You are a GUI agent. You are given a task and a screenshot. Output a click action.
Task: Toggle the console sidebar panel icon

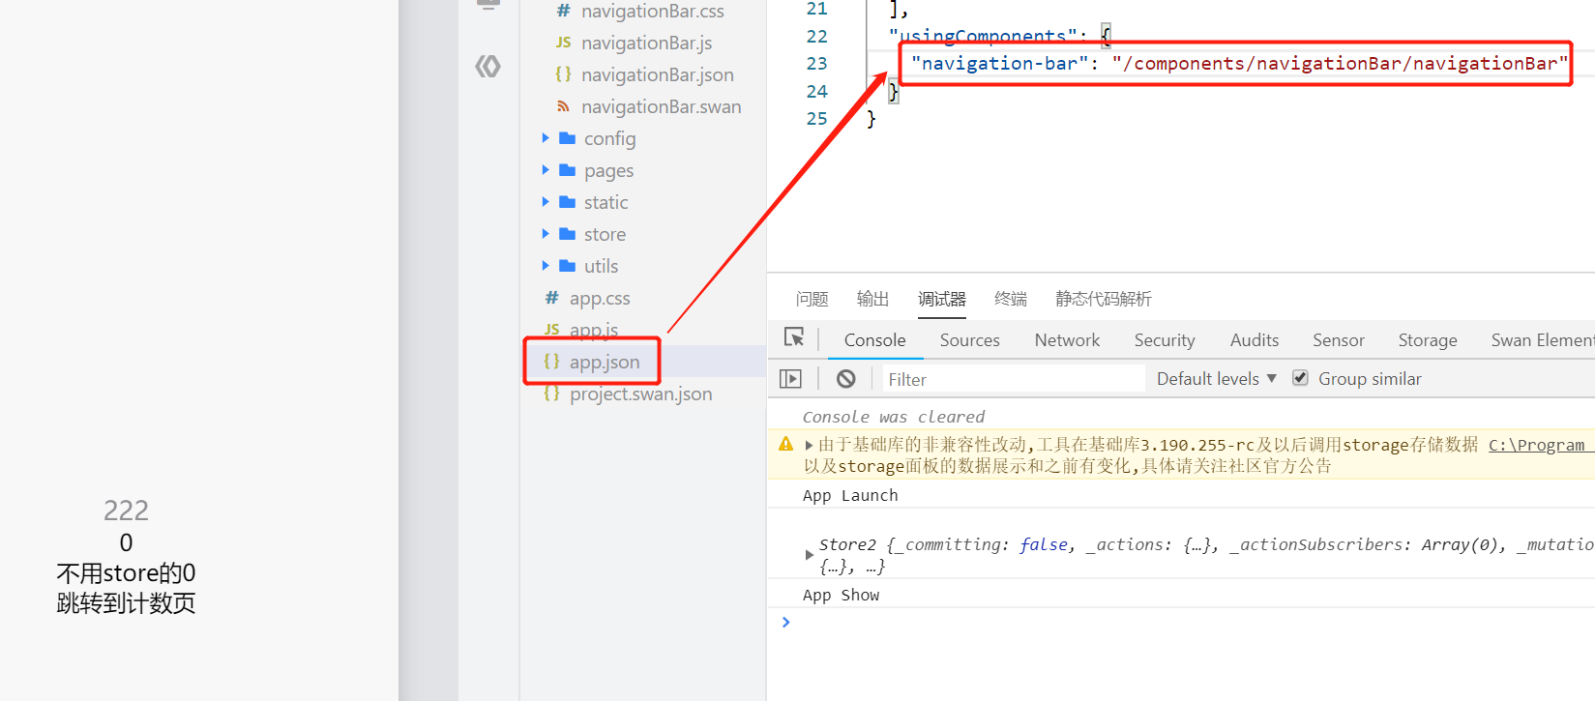[791, 379]
